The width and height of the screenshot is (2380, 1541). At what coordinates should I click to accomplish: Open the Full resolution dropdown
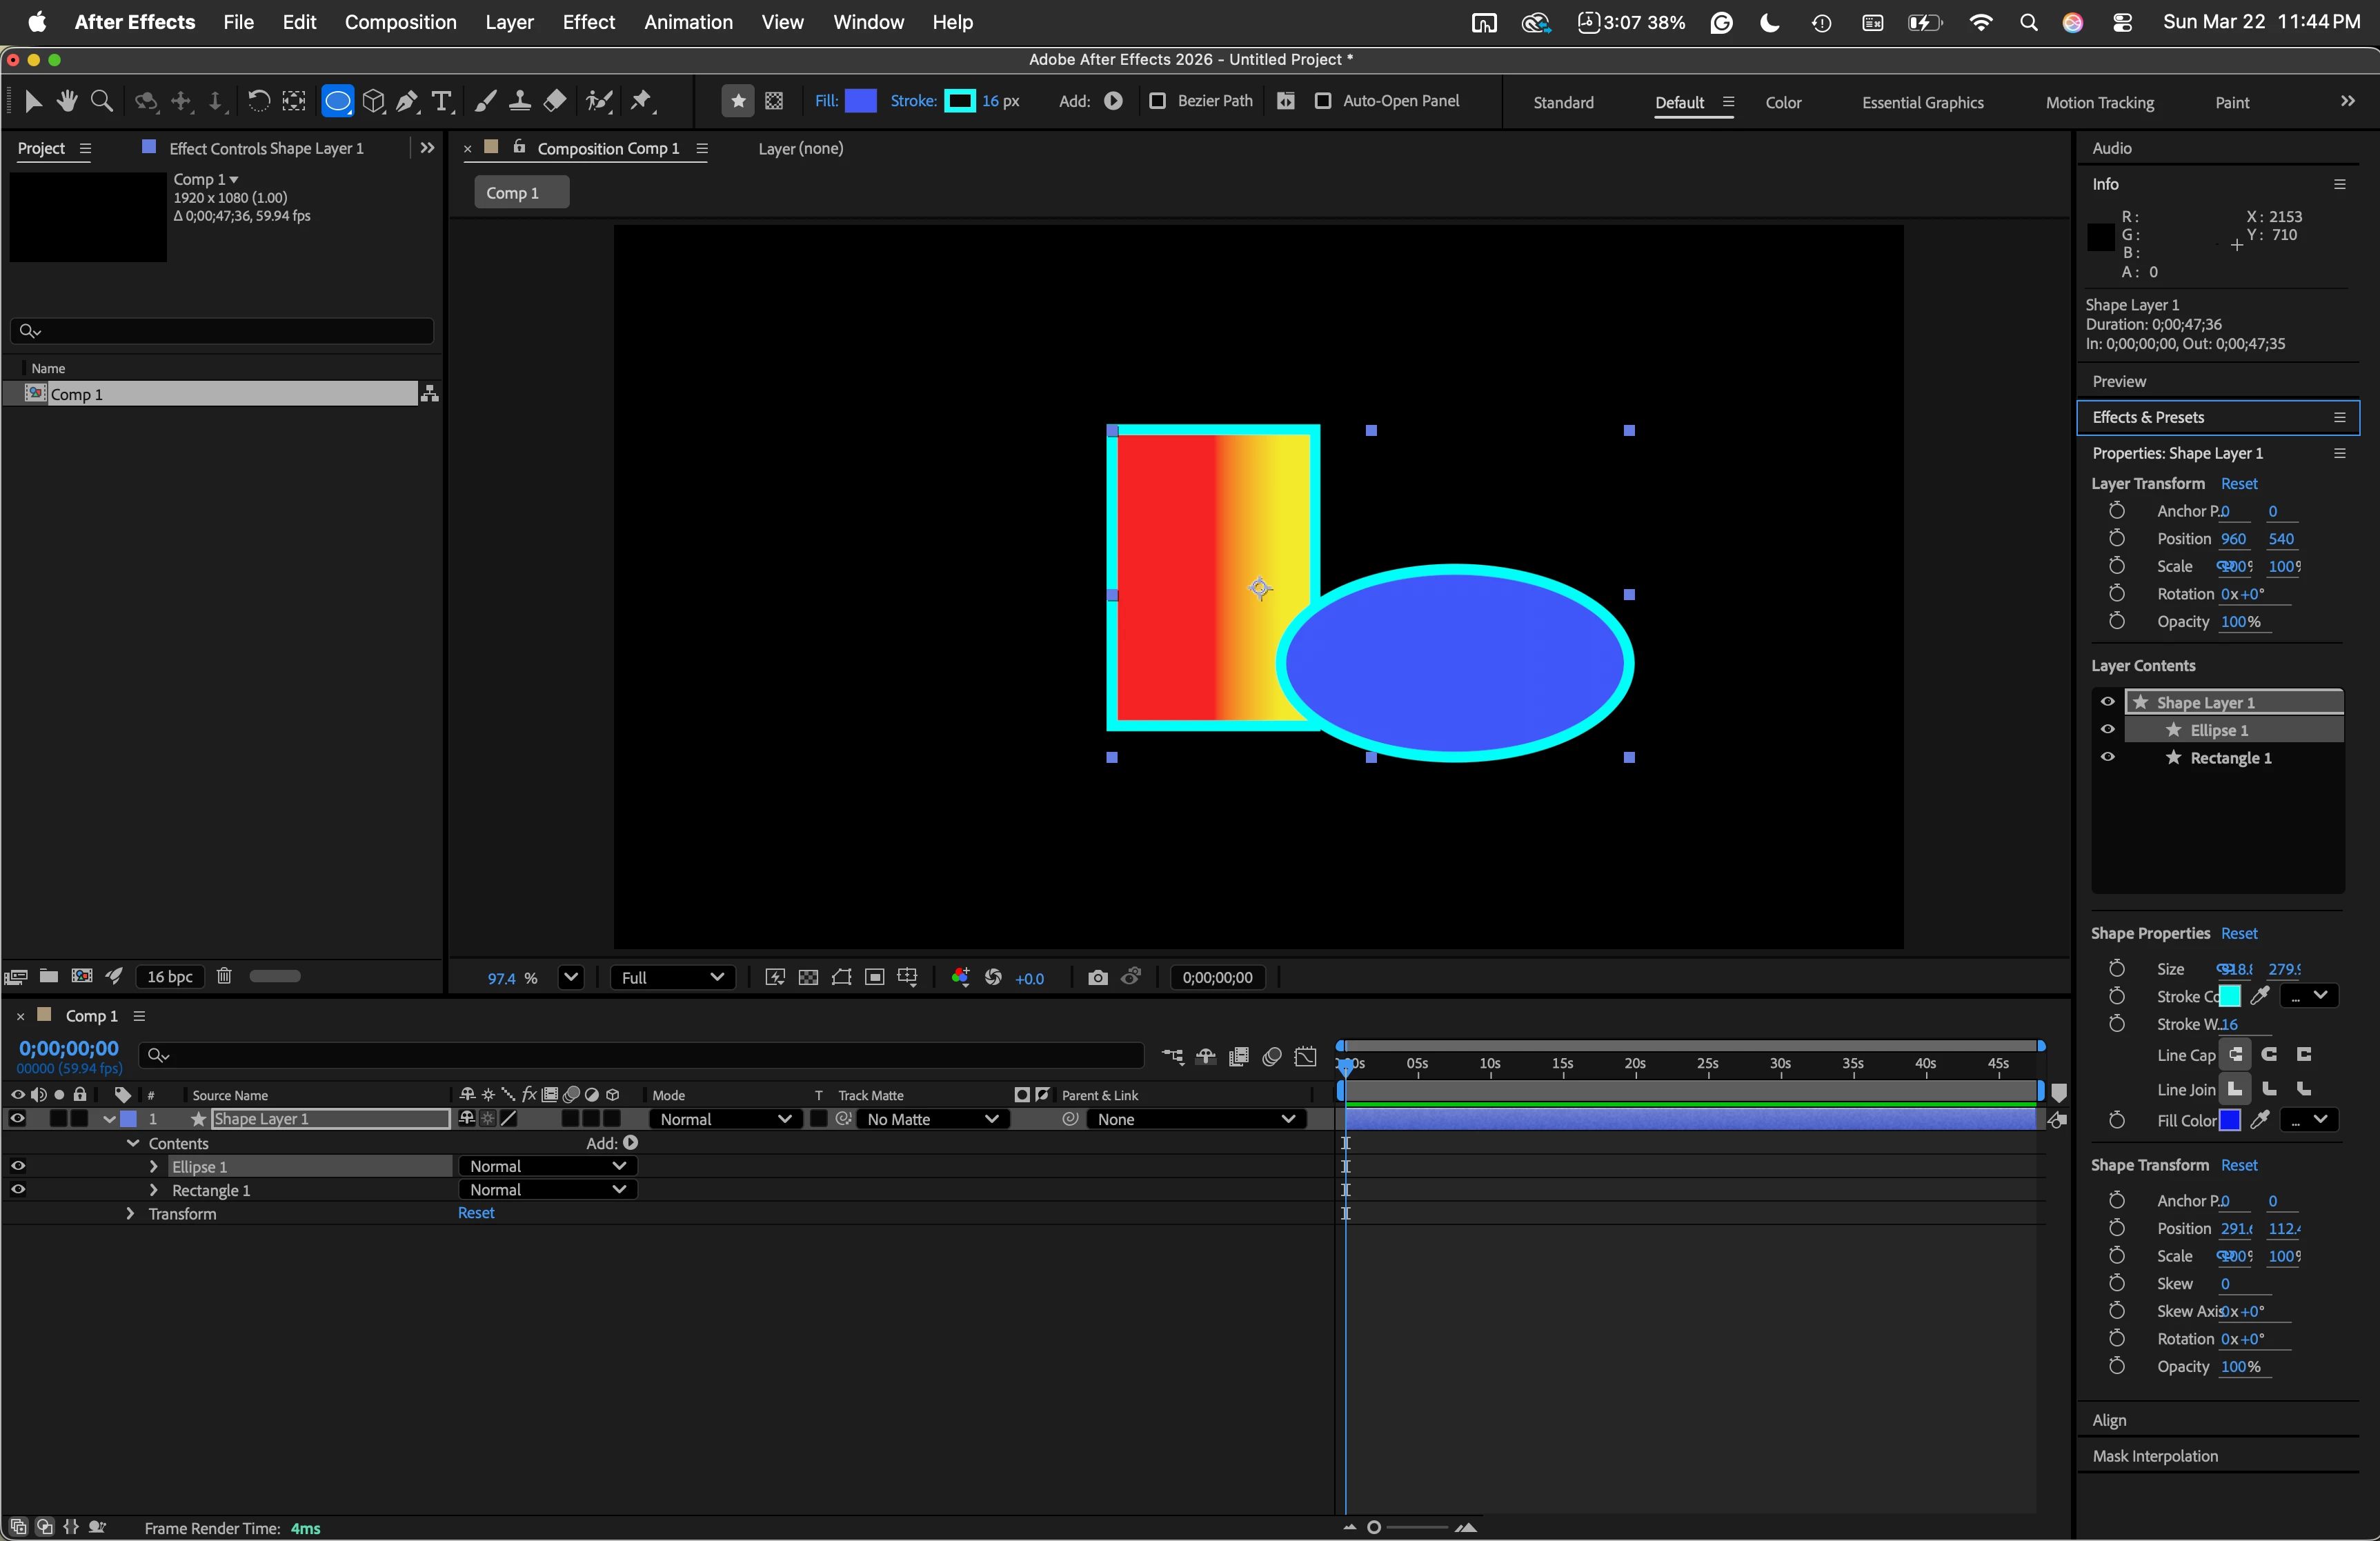[672, 977]
